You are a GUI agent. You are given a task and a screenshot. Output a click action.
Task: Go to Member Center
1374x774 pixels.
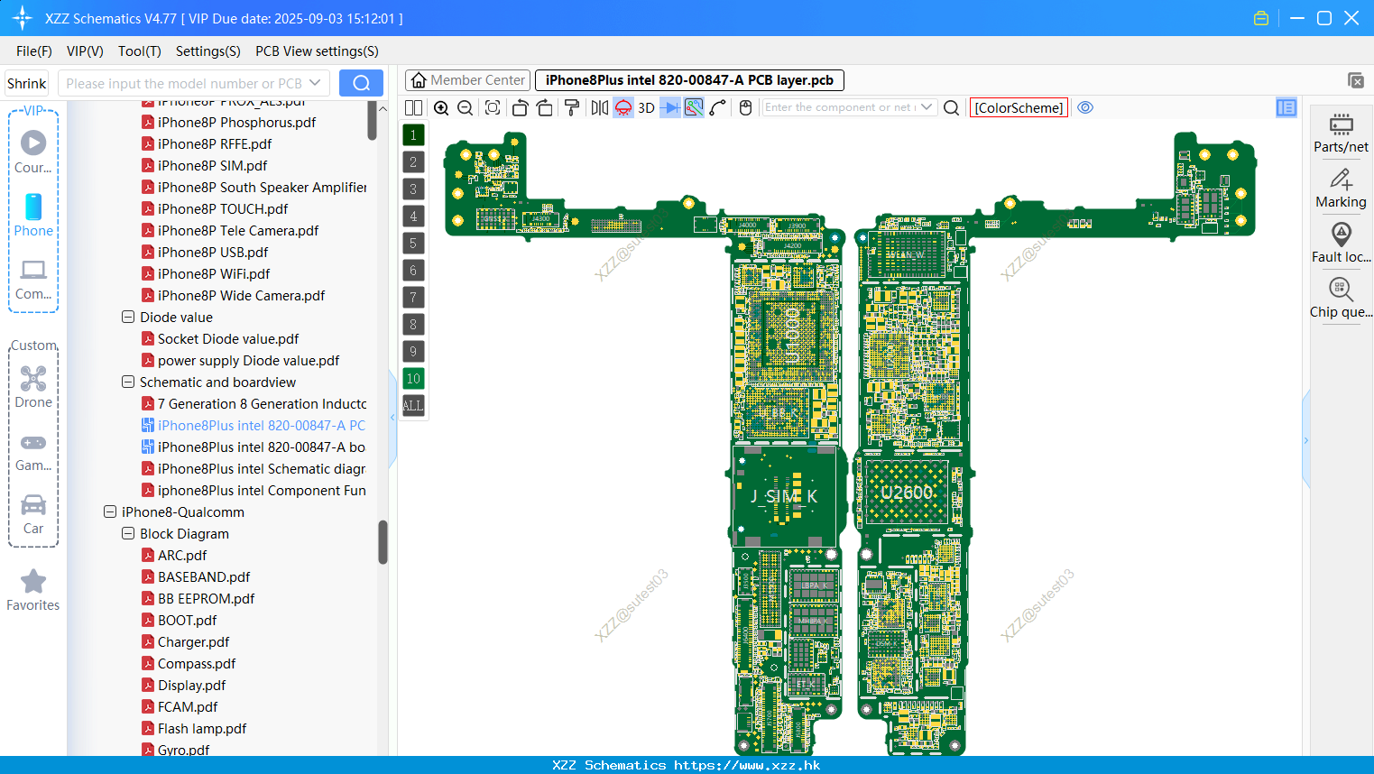(467, 80)
